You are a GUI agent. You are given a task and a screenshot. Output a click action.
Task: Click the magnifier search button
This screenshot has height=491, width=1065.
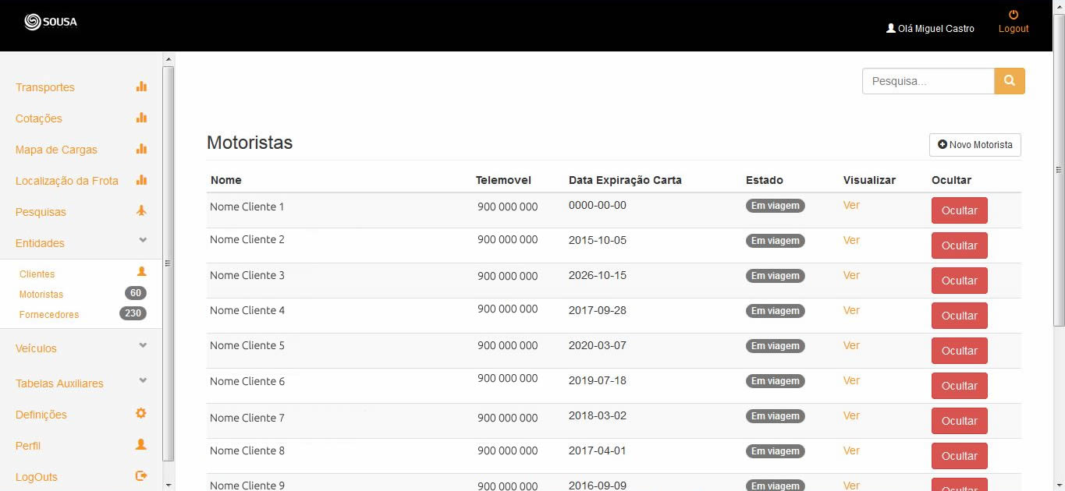pyautogui.click(x=1009, y=81)
